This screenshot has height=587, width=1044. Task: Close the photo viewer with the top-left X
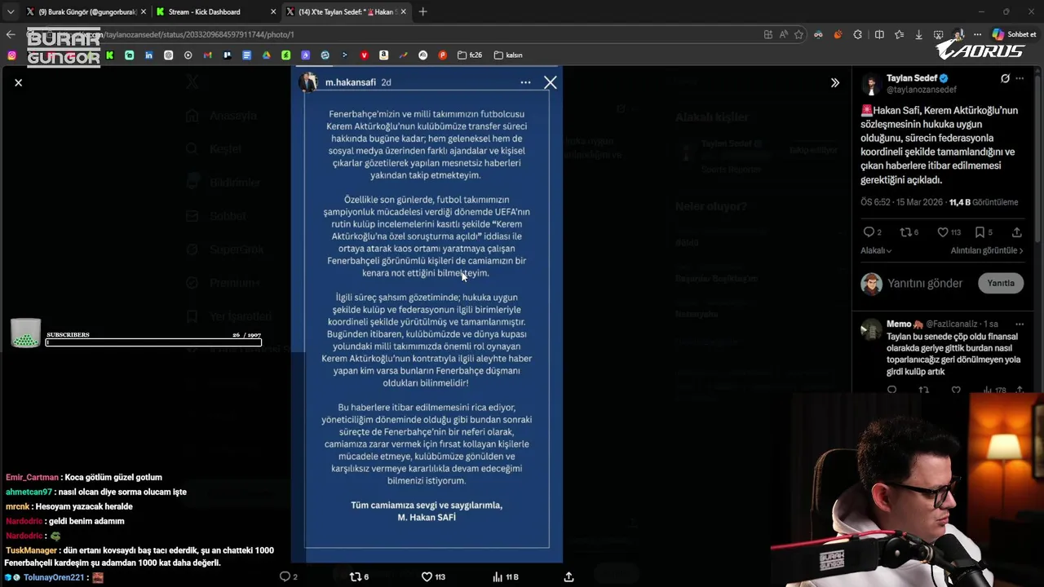(18, 82)
